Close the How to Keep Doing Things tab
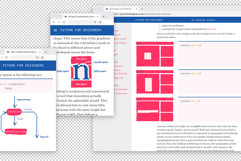 pos(40,52)
